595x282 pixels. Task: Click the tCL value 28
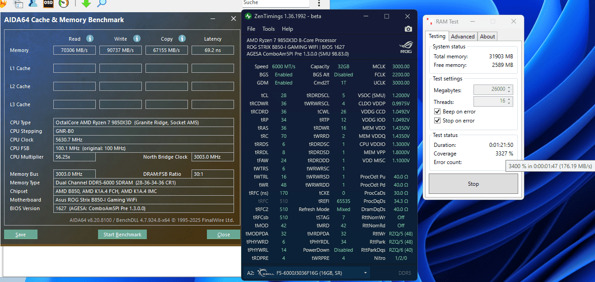(x=284, y=95)
